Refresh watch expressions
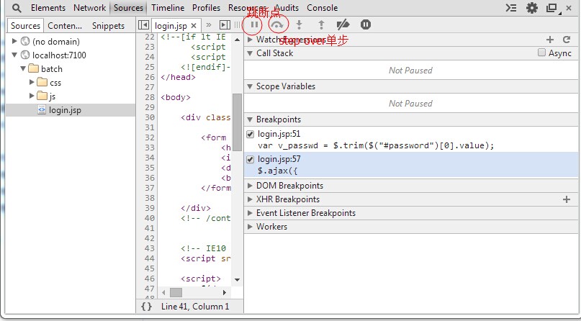Screen dimensions: 581x321 [x=566, y=40]
